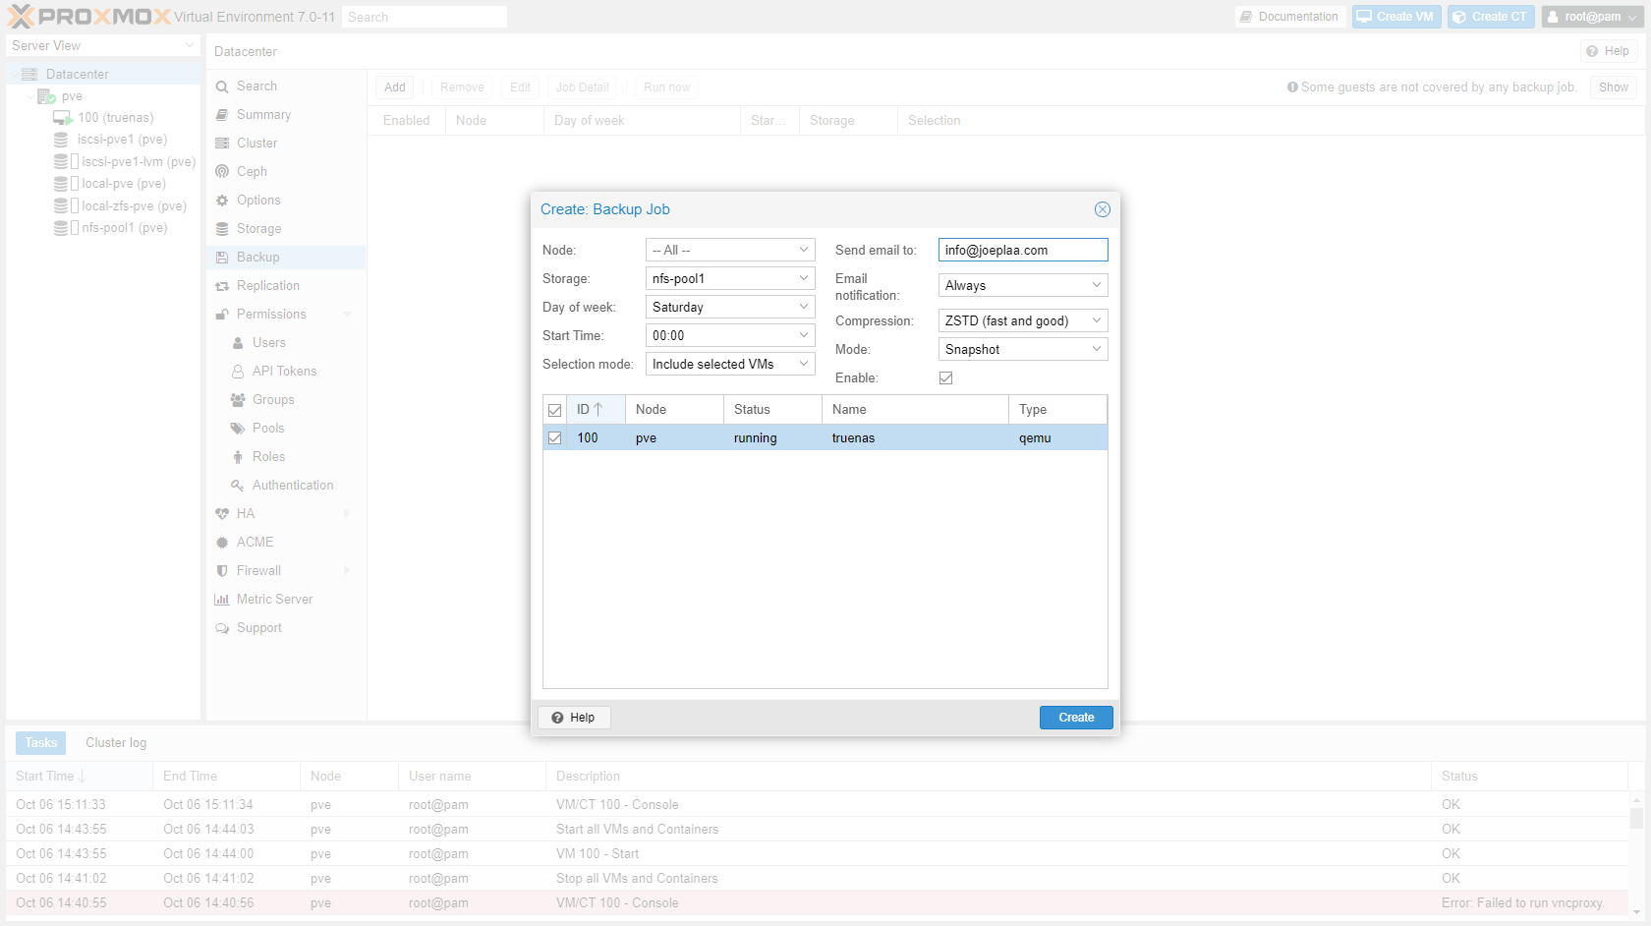The height and width of the screenshot is (926, 1651).
Task: Close the Create Backup Job dialog
Action: [1103, 209]
